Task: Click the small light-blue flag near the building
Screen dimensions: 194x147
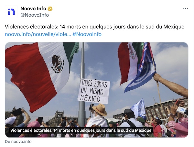Action: click(x=139, y=108)
